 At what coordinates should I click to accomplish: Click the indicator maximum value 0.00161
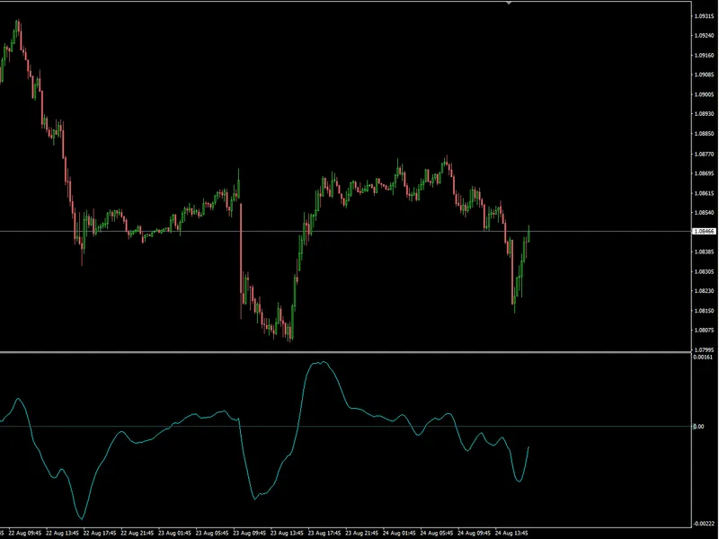703,357
